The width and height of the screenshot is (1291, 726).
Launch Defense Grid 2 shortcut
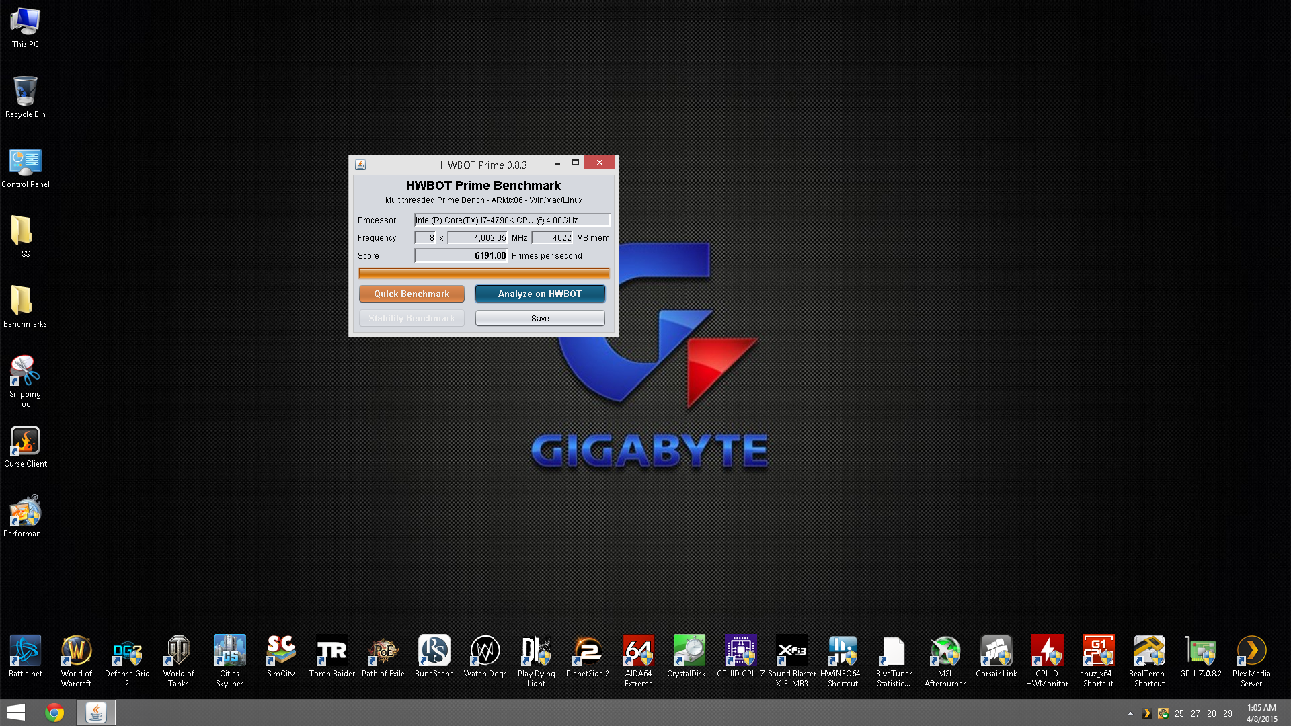point(128,661)
